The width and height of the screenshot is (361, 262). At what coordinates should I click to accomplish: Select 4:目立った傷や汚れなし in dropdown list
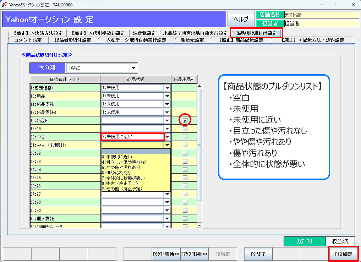125,162
